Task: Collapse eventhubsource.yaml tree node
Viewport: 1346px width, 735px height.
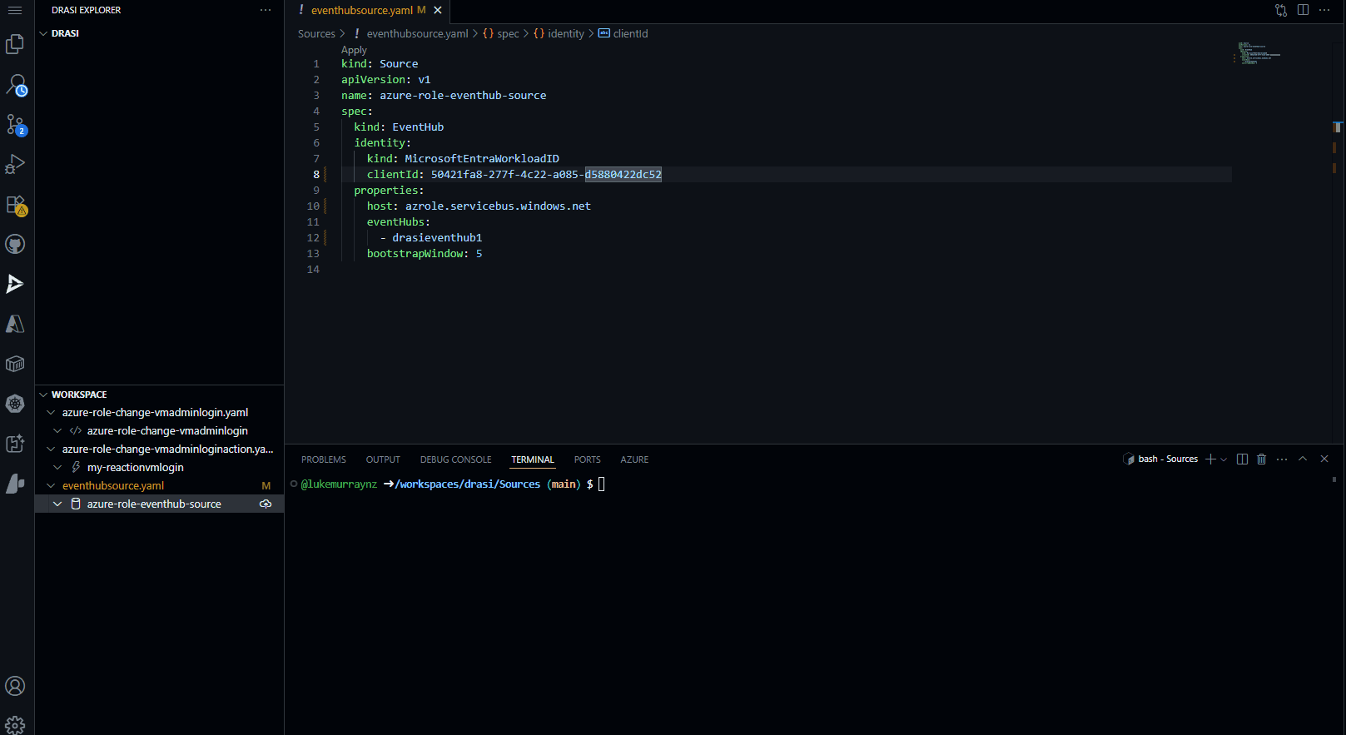Action: (51, 485)
